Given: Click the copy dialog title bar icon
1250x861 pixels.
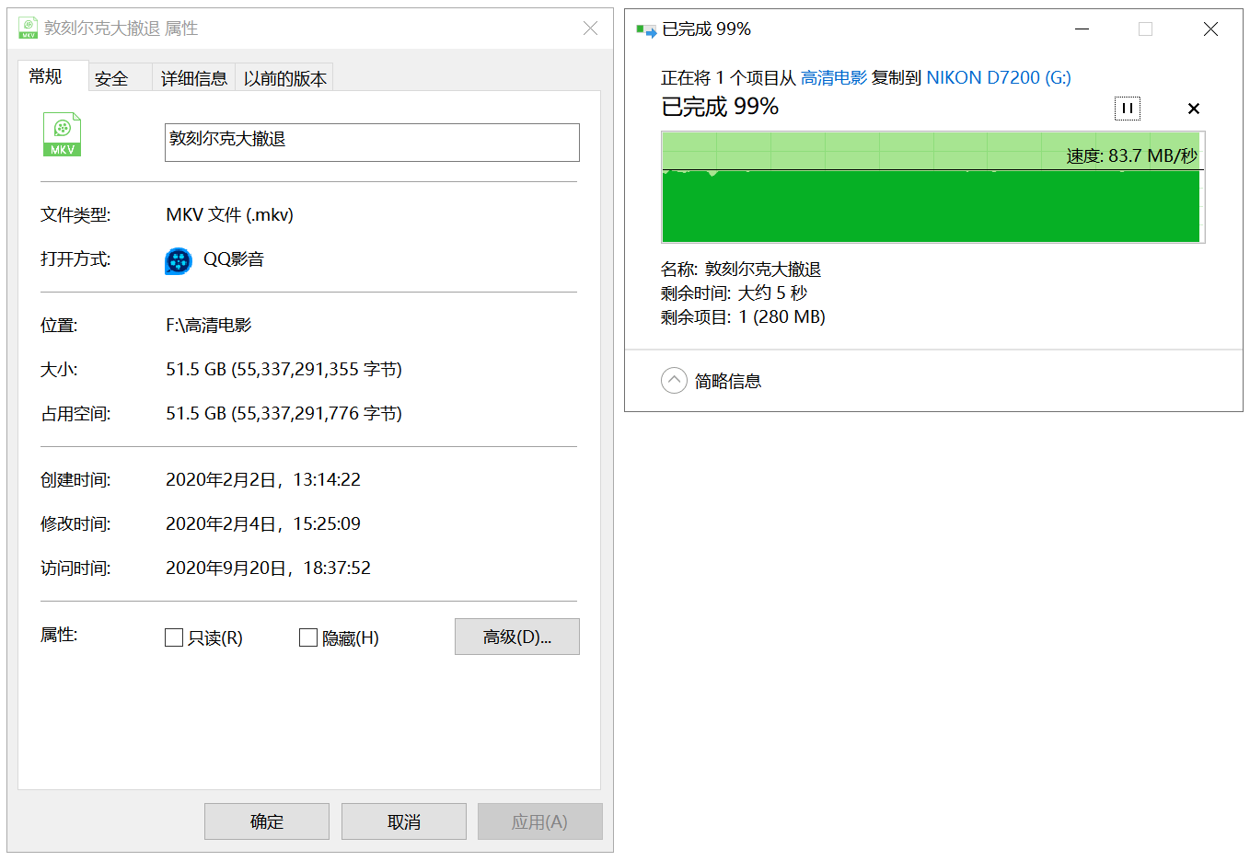Looking at the screenshot, I should (645, 29).
